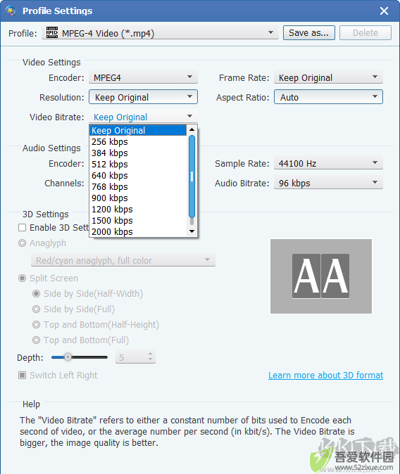
Task: Click the Depth slider handle
Action: coord(68,357)
